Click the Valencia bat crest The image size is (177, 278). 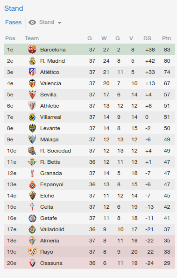32,83
